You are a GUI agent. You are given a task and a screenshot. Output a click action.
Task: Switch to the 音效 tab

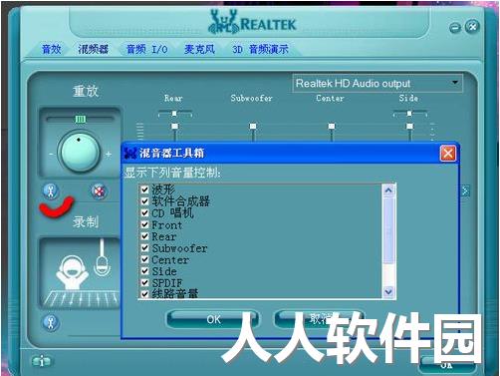click(x=52, y=49)
